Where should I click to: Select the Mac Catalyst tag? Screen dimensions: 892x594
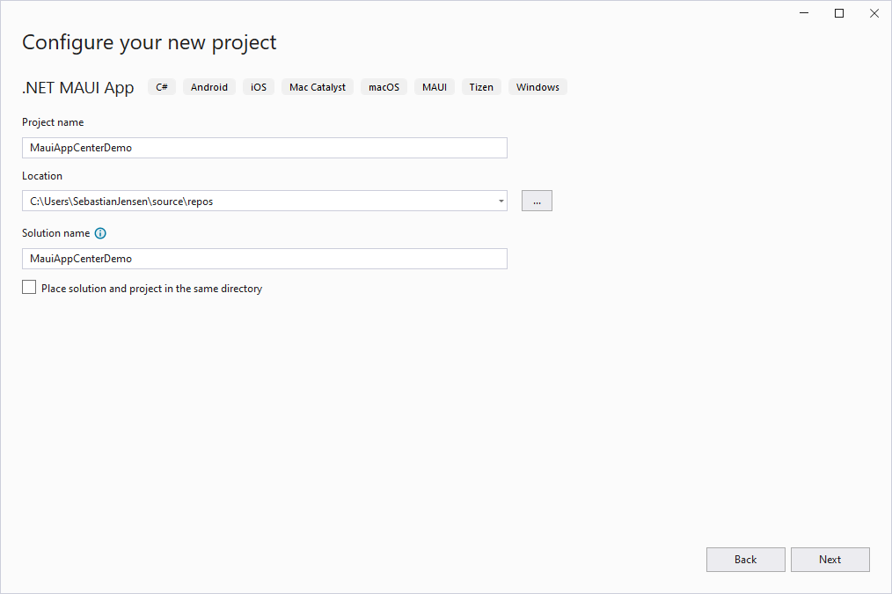pos(318,87)
